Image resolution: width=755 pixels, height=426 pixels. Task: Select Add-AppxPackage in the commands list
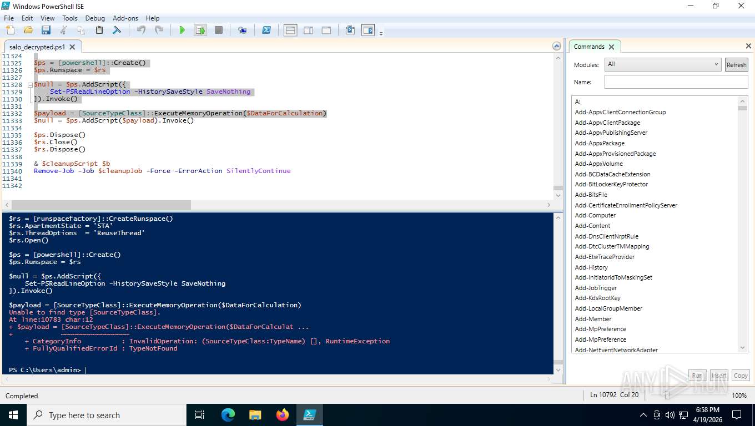click(x=600, y=143)
